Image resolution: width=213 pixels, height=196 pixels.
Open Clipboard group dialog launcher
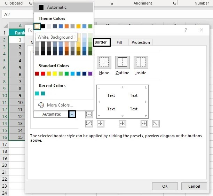click(x=31, y=3)
